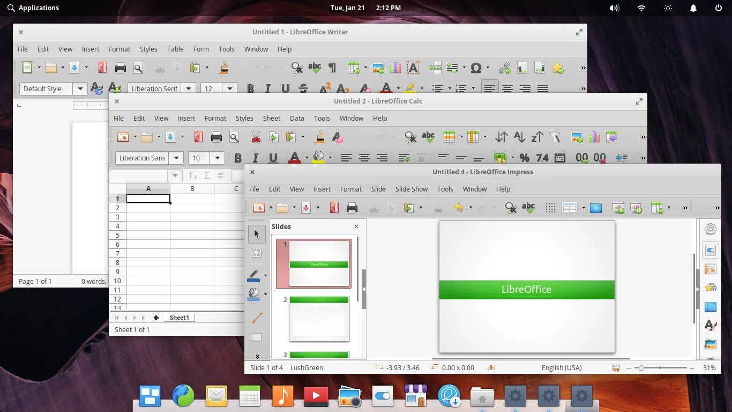Format as percent icon in Calc
This screenshot has width=732, height=412.
pyautogui.click(x=525, y=158)
